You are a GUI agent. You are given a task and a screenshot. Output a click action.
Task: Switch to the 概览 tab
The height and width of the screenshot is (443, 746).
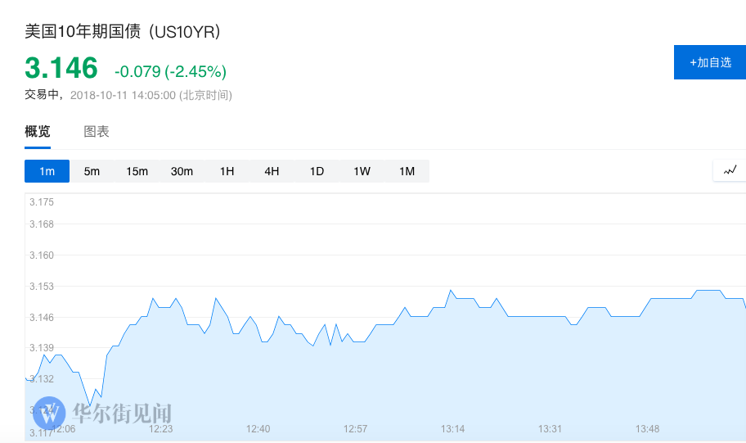click(38, 132)
